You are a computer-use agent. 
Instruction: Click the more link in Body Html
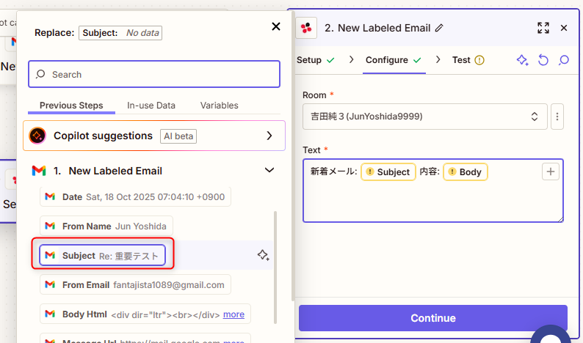pyautogui.click(x=233, y=314)
